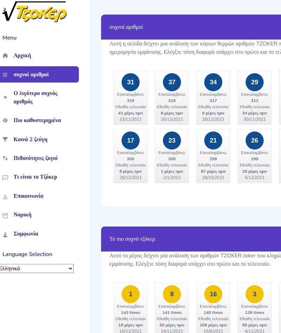This screenshot has height=333, width=281.
Task: Click the yellow joker ball 1
Action: [131, 294]
